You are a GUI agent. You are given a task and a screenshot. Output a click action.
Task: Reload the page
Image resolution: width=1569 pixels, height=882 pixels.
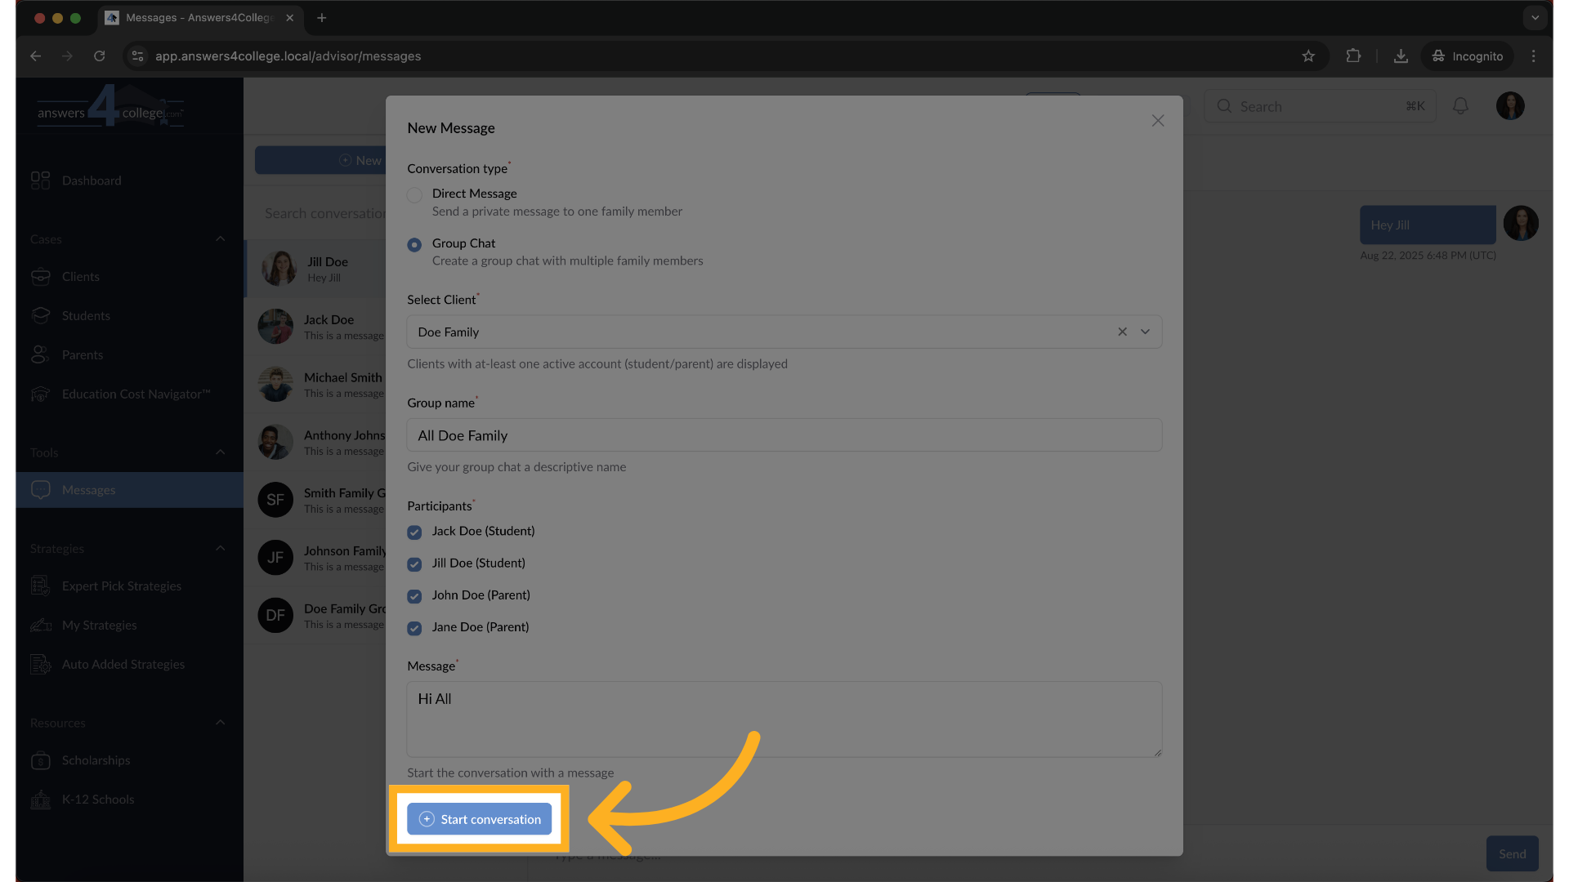[99, 56]
